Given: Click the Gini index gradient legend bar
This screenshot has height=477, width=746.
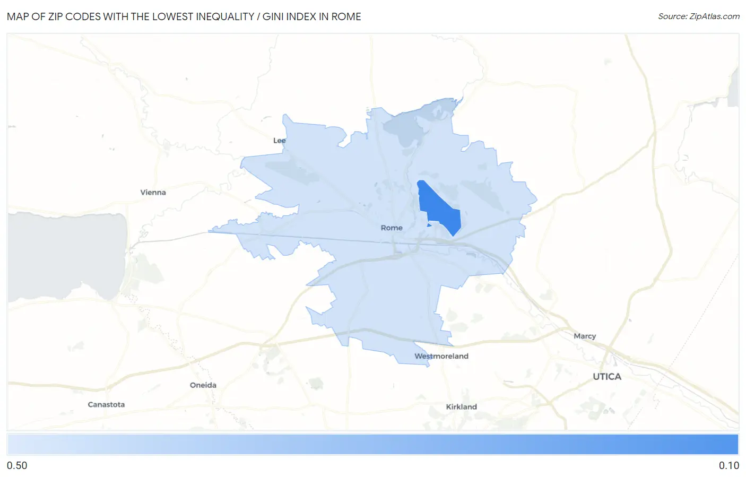Looking at the screenshot, I should tap(373, 445).
